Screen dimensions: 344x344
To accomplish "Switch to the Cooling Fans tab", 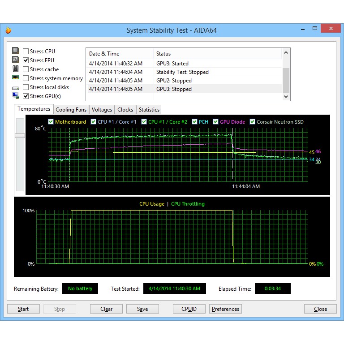I will (x=71, y=110).
